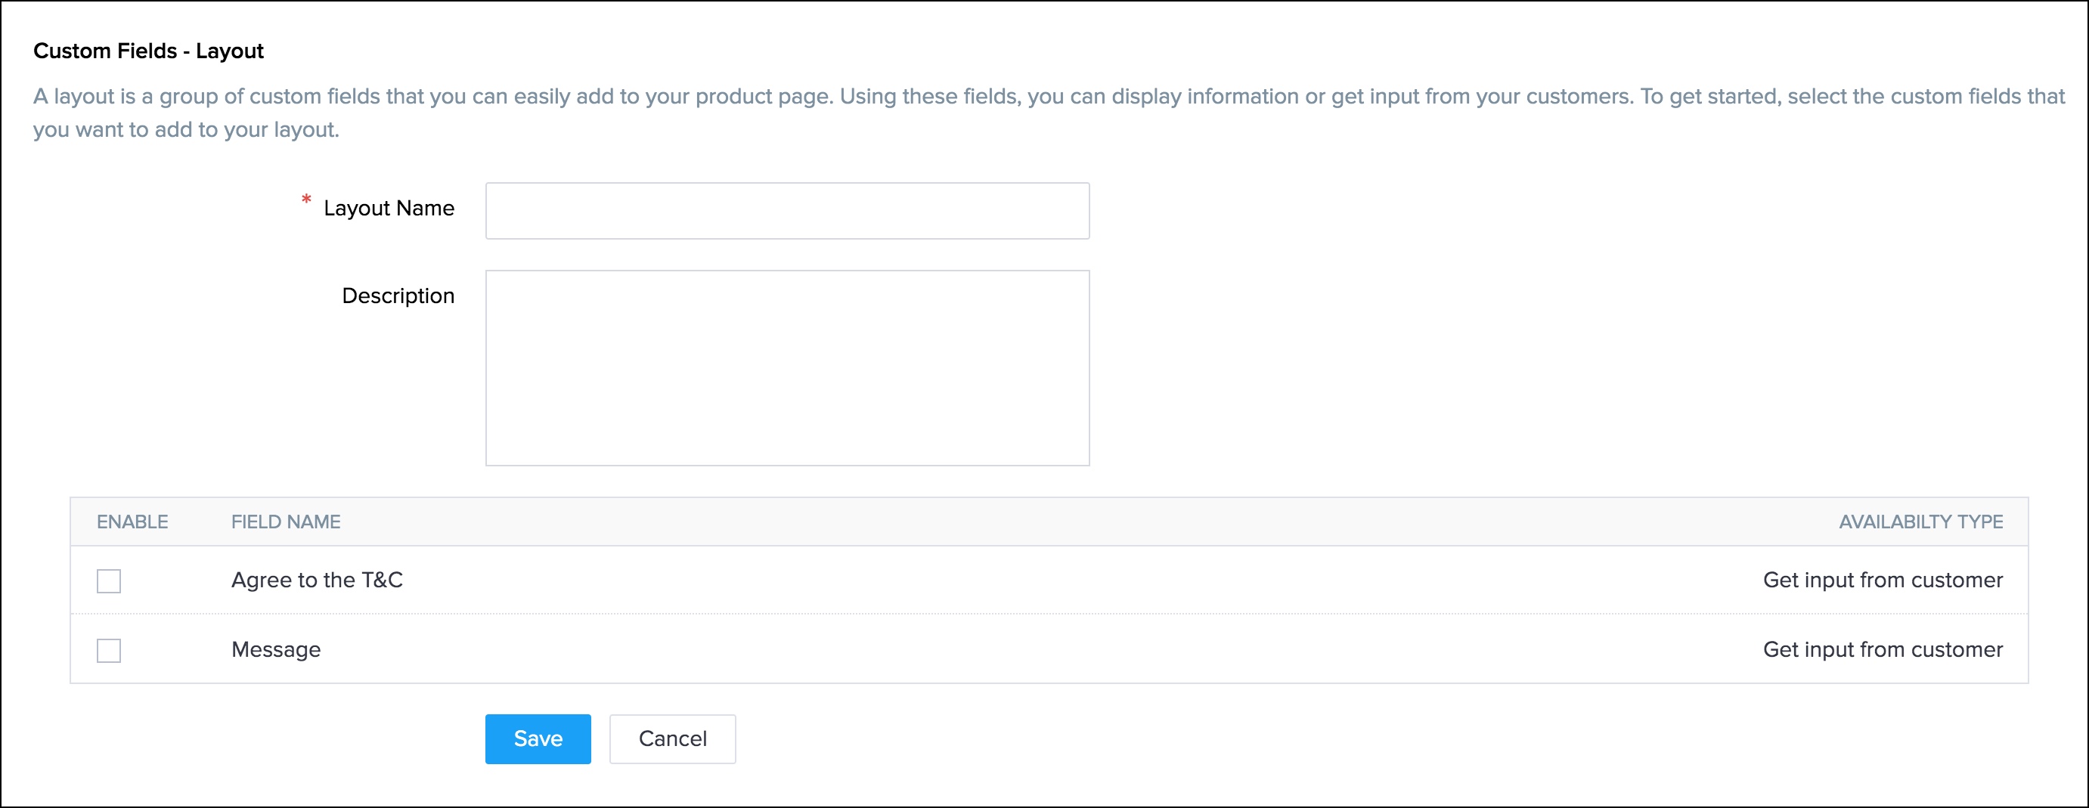Screen dimensions: 2089x808
Task: Click availability type in the T&C row
Action: 1881,580
